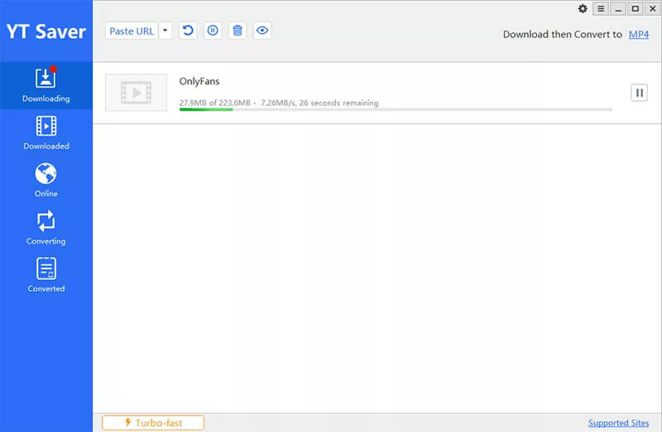Open the hamburger menu in title bar
Screen dimensions: 662x432
click(600, 8)
